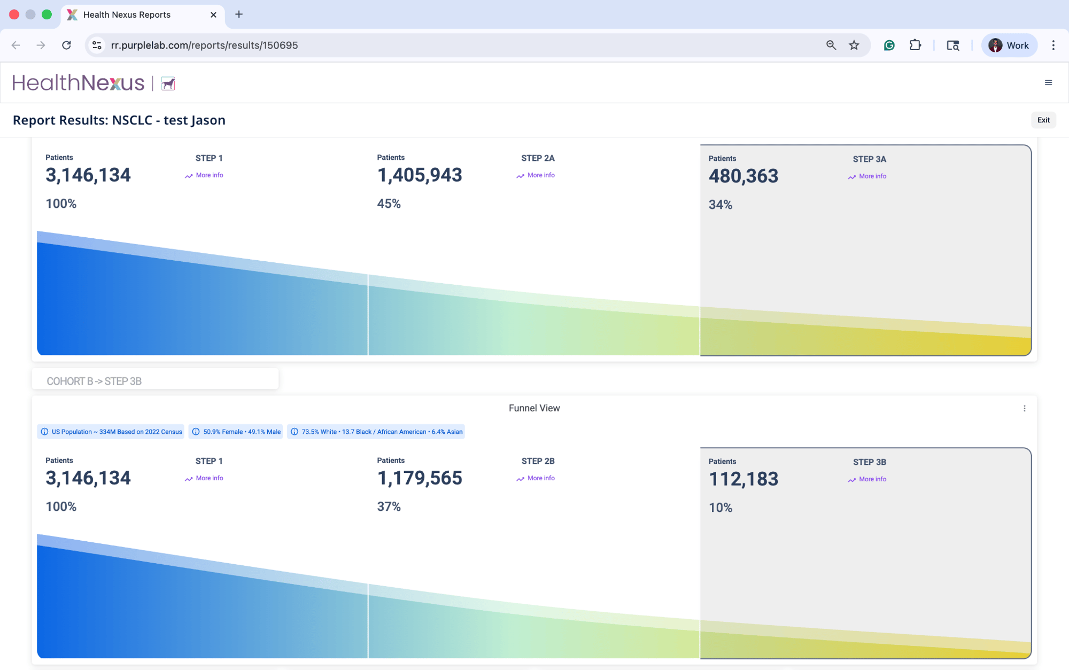This screenshot has width=1069, height=670.
Task: Click the US Population census info chip
Action: point(111,432)
